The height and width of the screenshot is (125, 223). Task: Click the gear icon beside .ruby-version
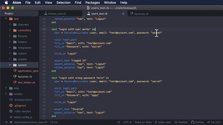point(11,111)
